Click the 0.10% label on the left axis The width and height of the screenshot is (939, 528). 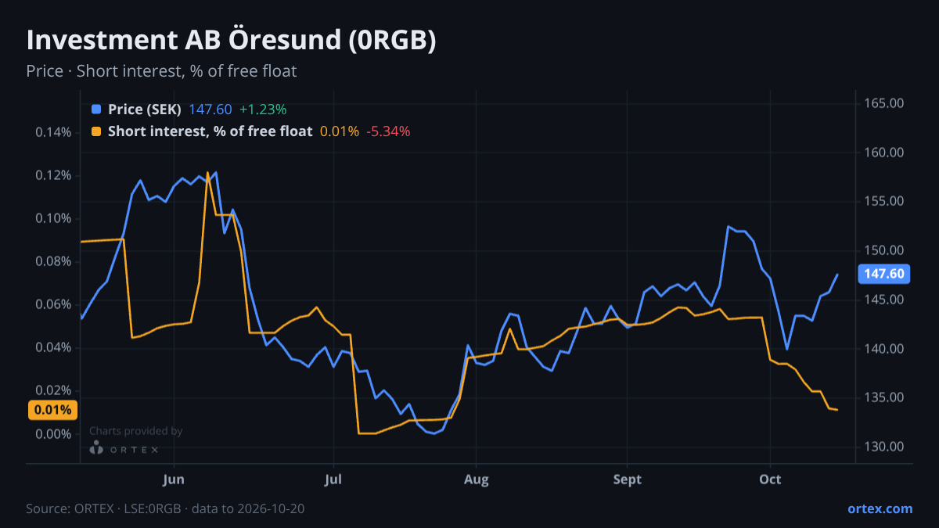coord(53,218)
